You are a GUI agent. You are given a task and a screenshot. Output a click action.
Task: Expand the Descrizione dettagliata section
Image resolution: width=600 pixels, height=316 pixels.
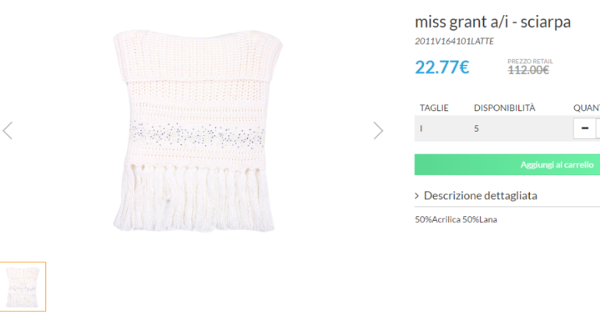click(480, 196)
